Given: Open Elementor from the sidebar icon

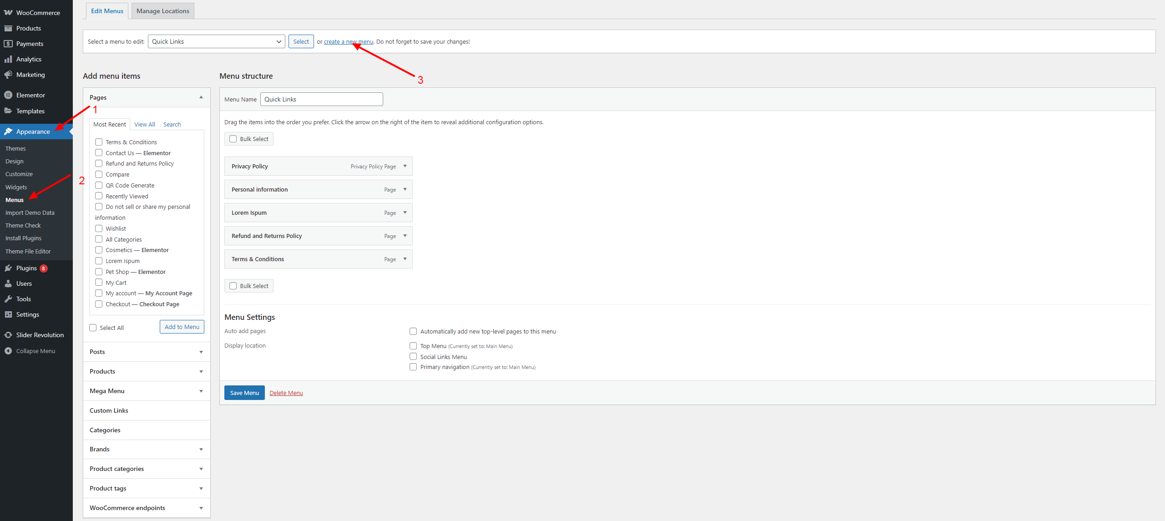Looking at the screenshot, I should (8, 95).
